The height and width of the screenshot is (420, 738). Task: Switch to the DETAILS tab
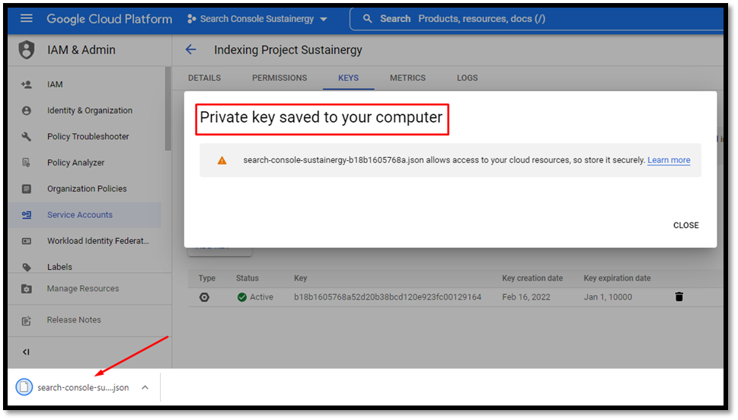coord(204,78)
